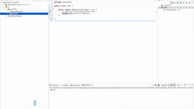Click the JRE System Library icon
This screenshot has height=109, width=194.
(x=6, y=5)
